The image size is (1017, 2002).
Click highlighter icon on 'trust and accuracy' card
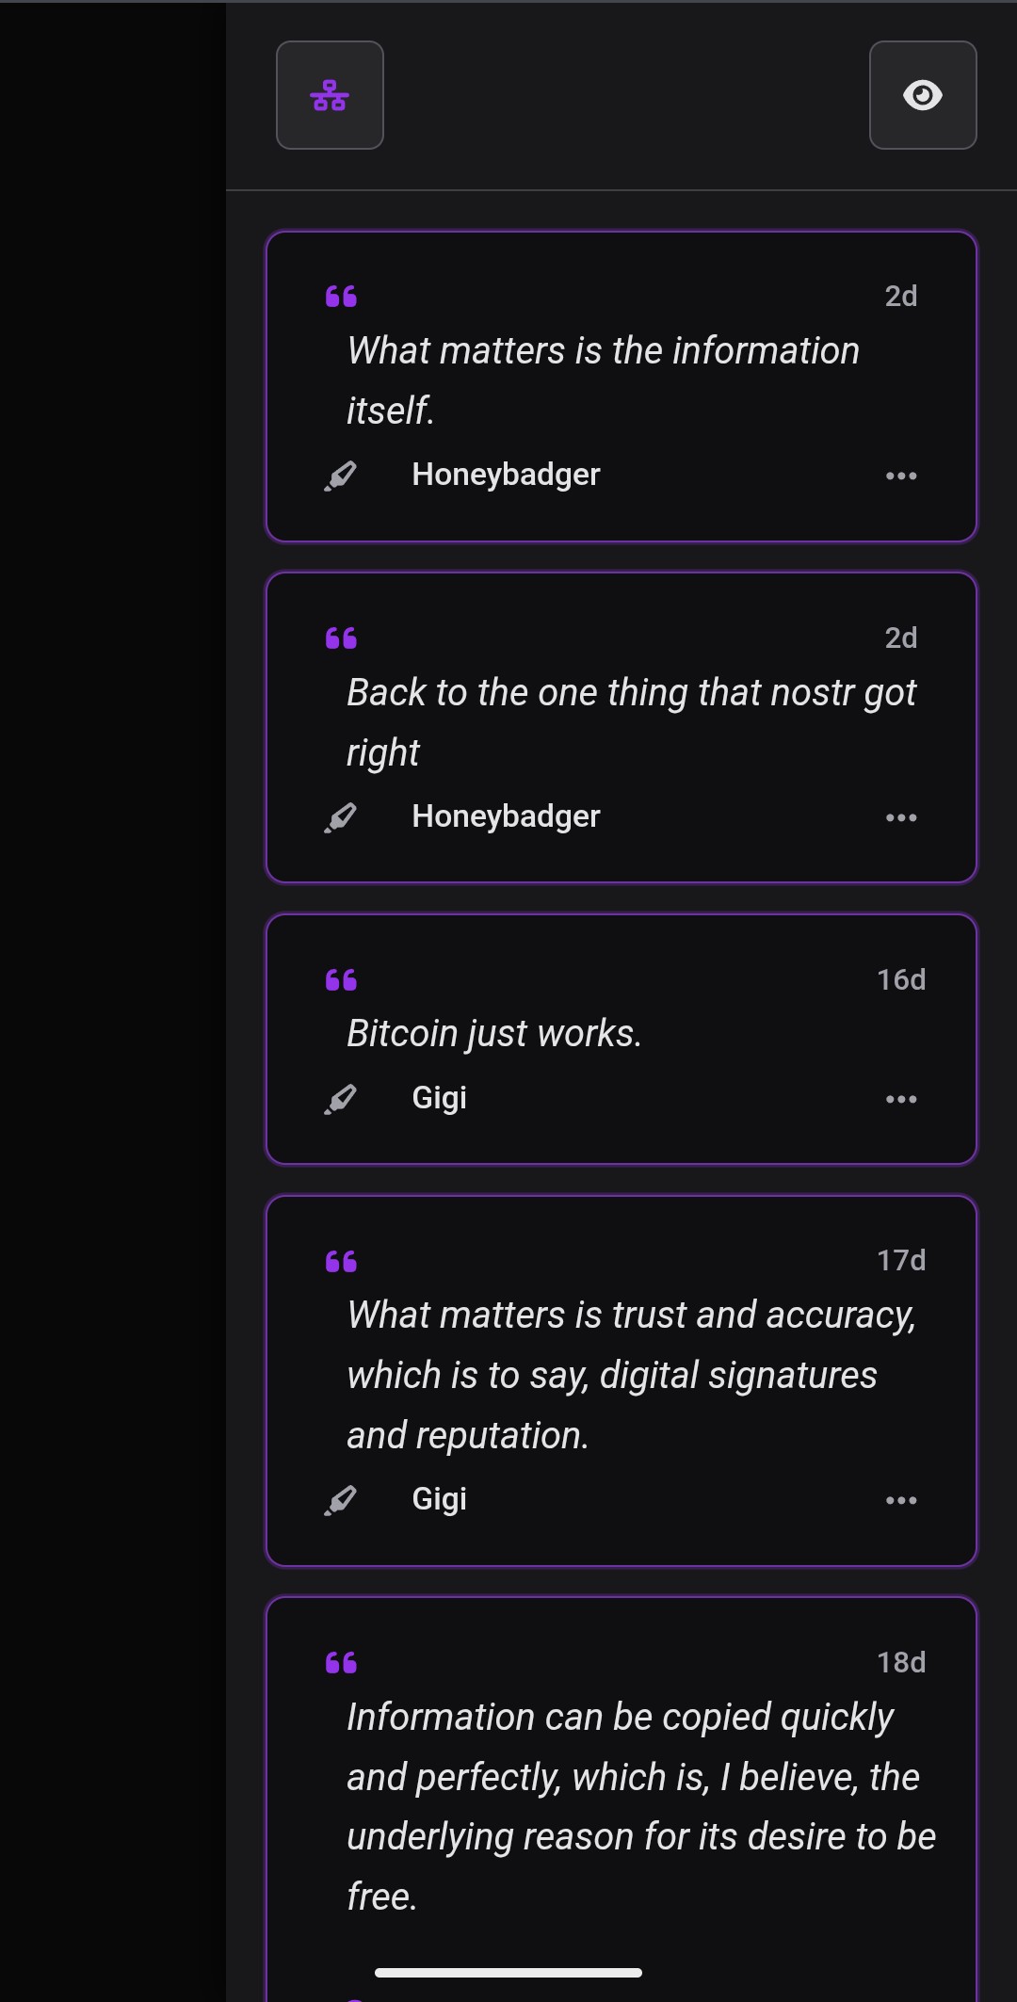[x=341, y=1500]
